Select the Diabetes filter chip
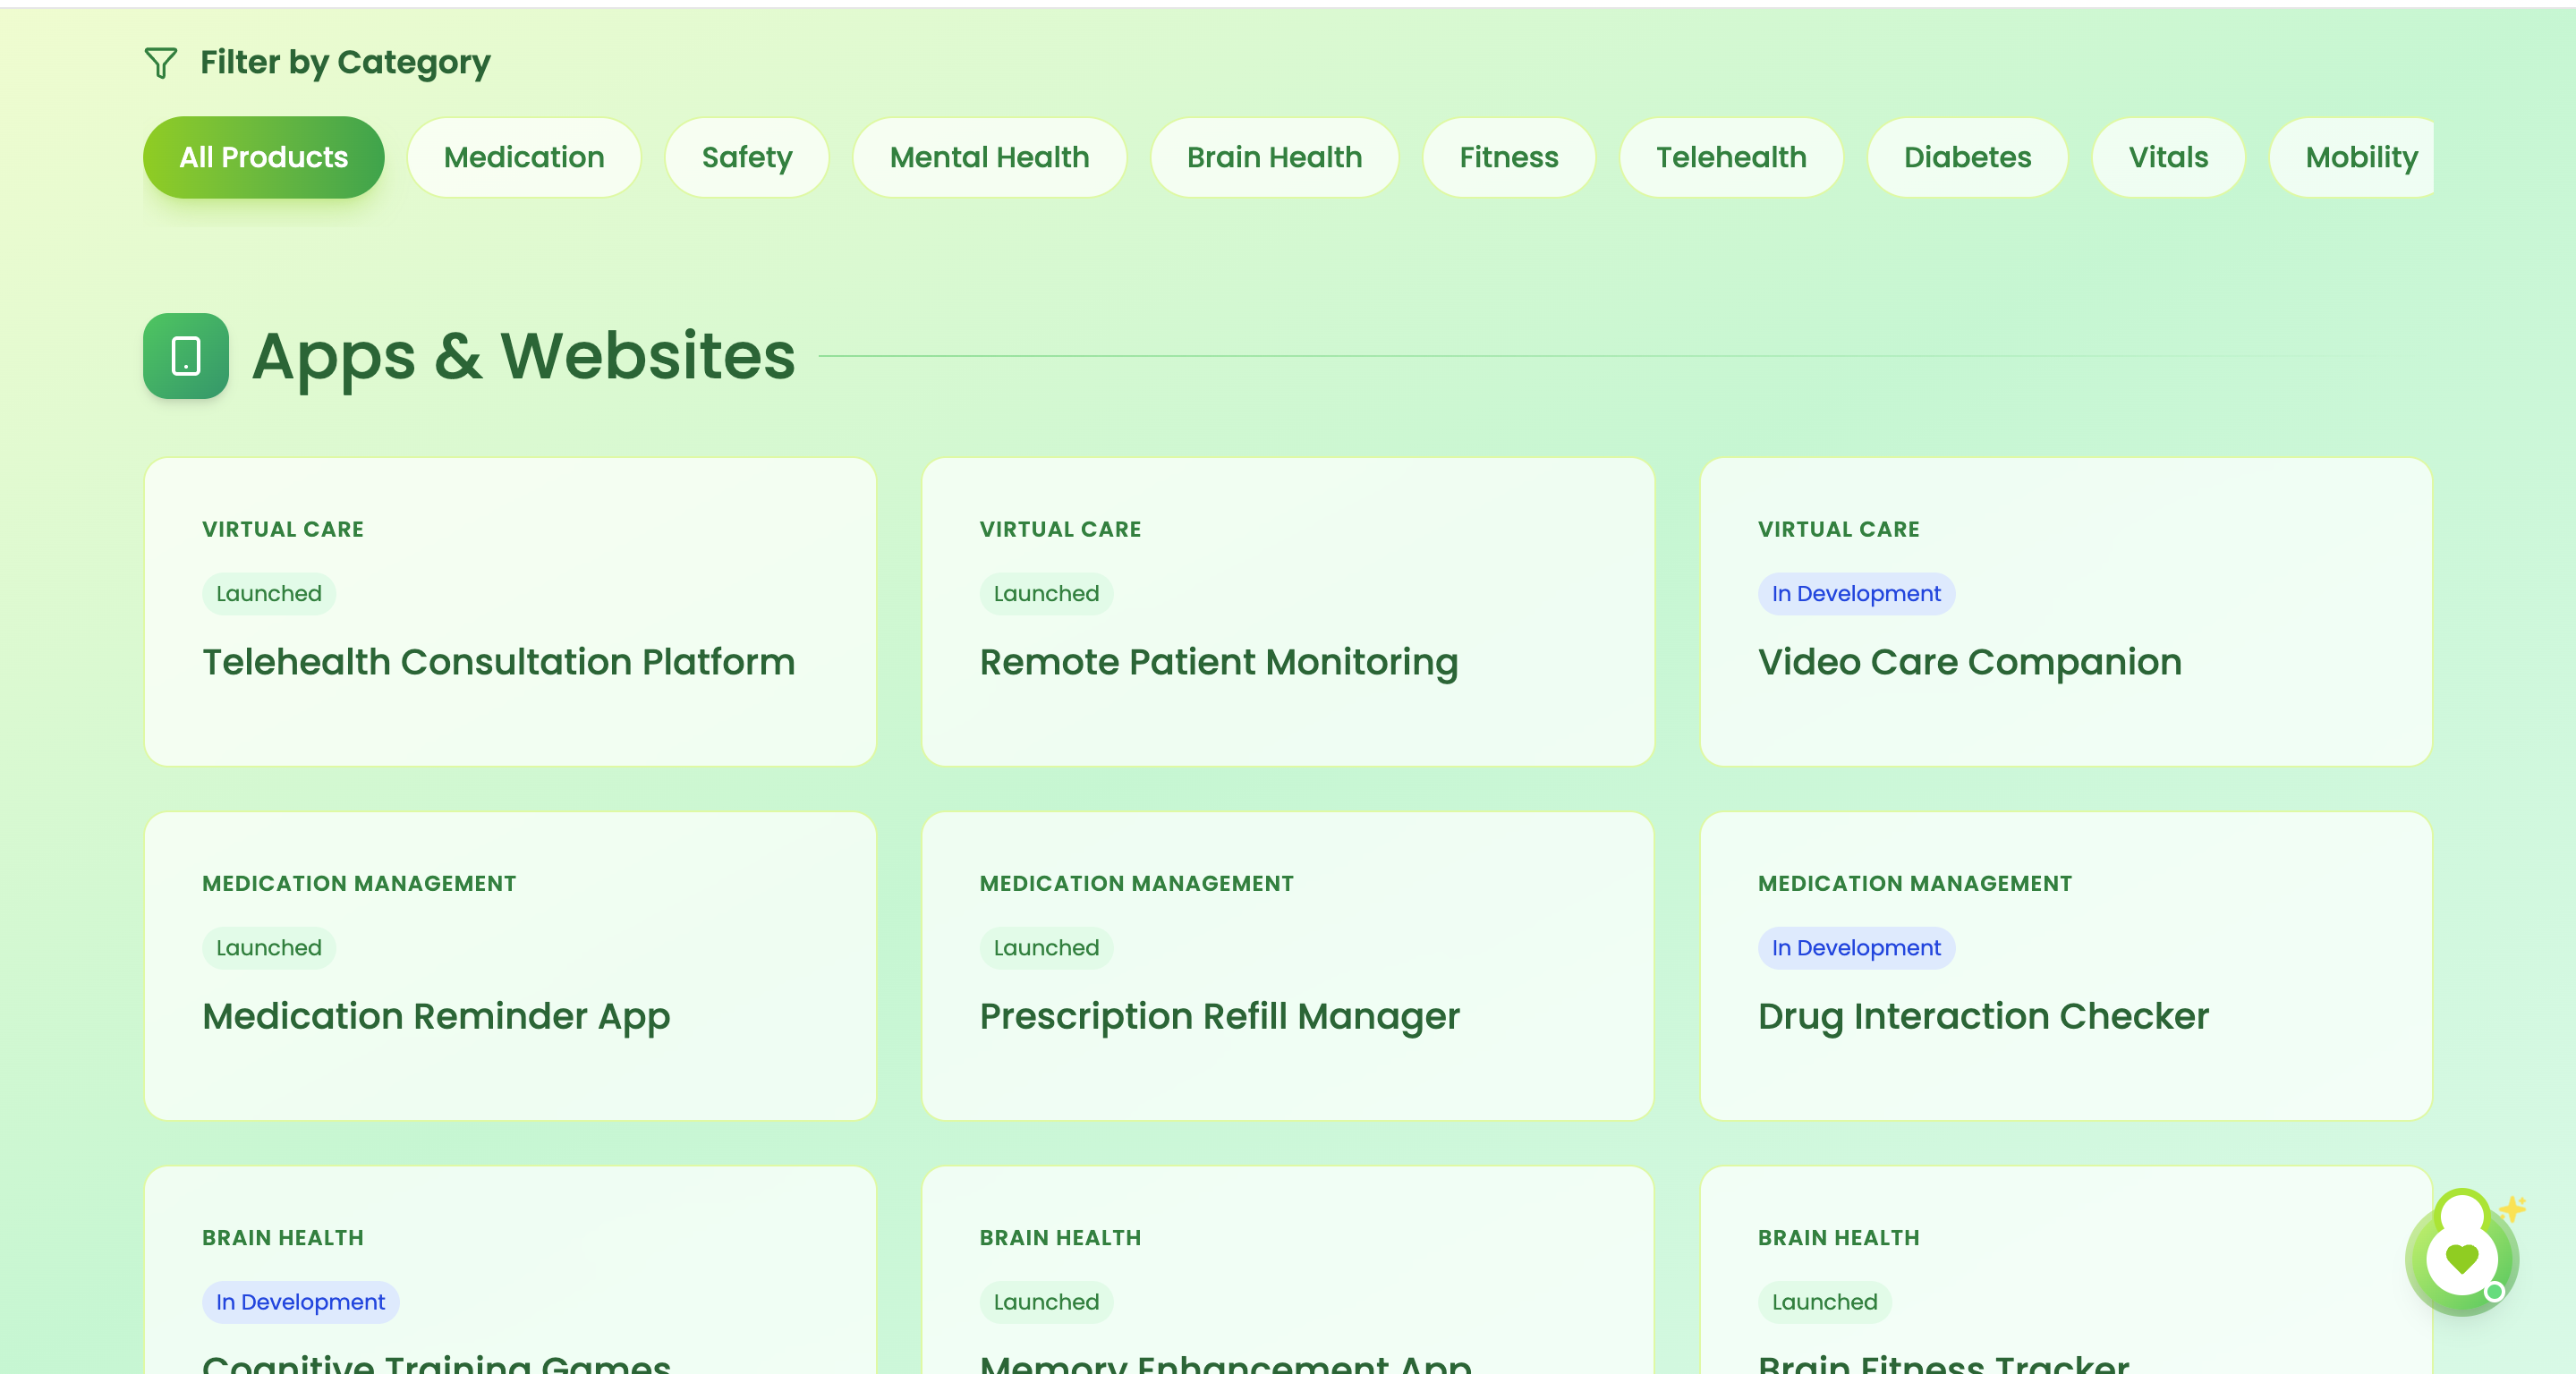Viewport: 2576px width, 1374px height. [x=1967, y=157]
